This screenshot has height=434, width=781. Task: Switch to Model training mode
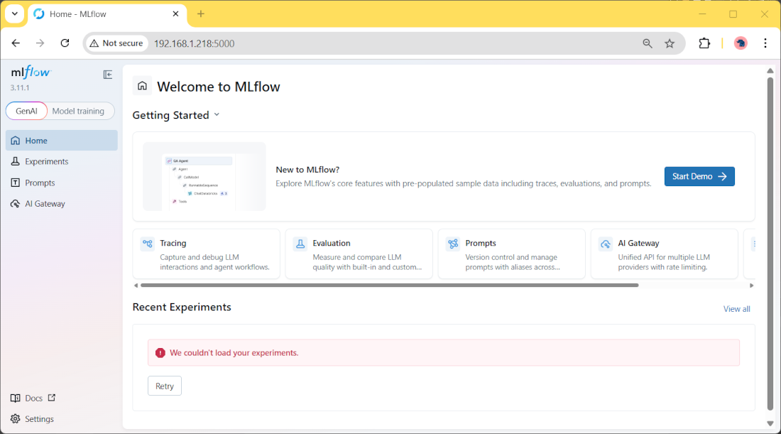point(79,111)
